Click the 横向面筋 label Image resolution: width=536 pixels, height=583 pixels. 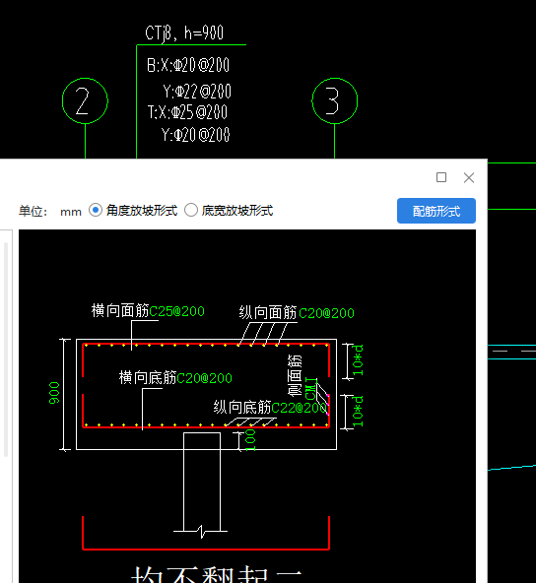tap(120, 310)
